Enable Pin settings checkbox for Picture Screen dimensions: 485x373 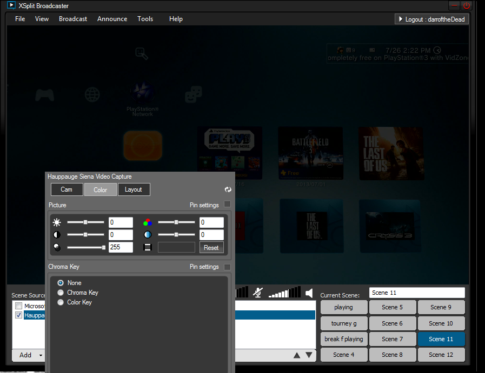[x=227, y=205]
